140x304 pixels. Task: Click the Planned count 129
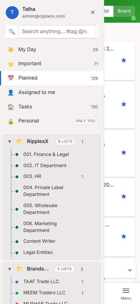coord(94,78)
